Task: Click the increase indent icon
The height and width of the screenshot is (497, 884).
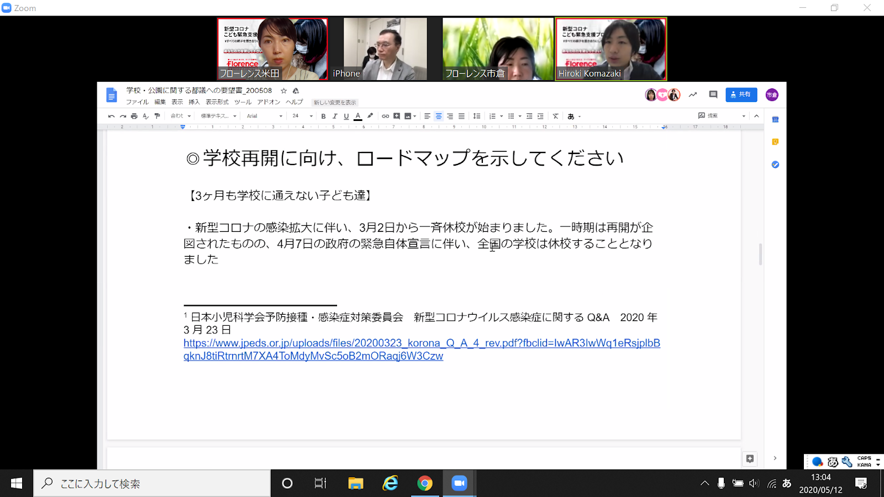Action: coord(540,116)
